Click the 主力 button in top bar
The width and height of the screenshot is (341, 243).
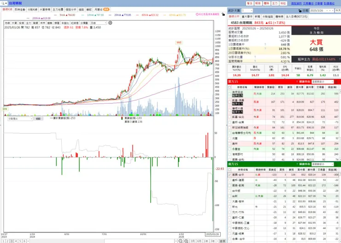click(275, 4)
